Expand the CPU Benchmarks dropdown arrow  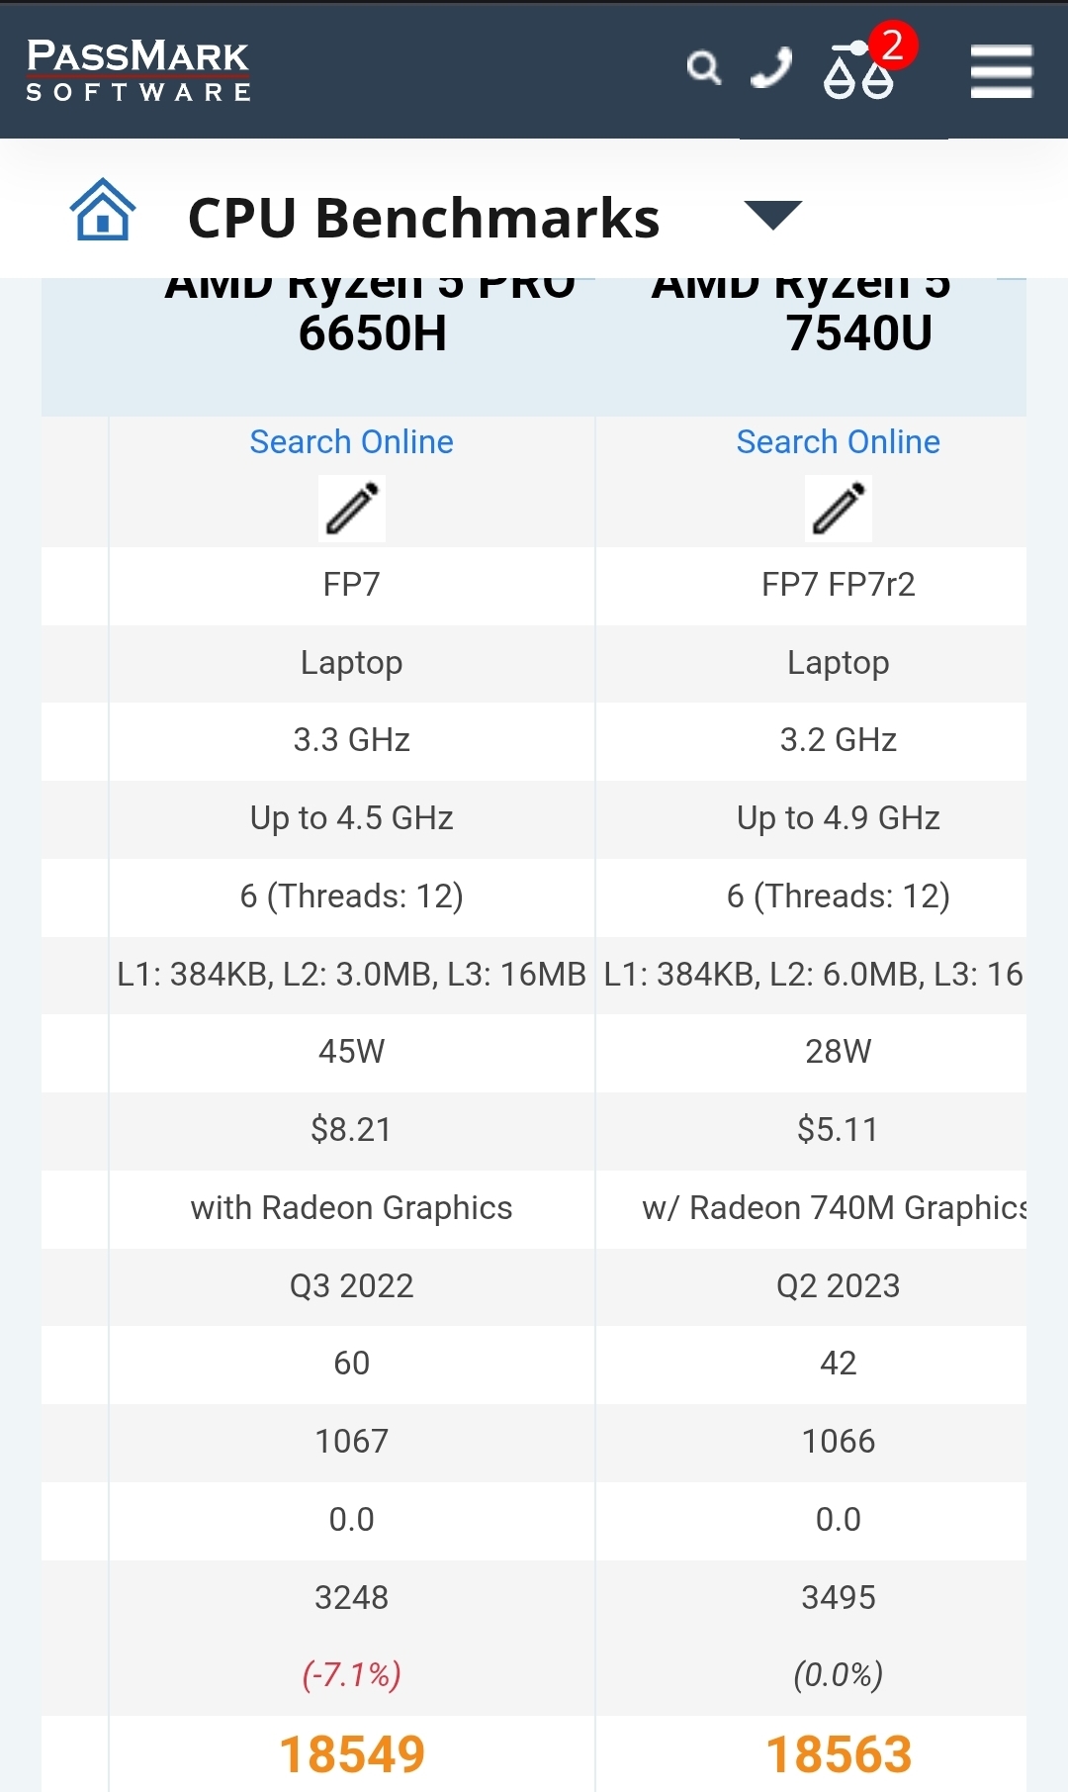pos(772,215)
